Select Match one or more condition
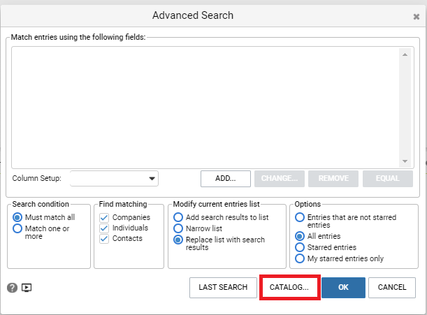427x315 pixels. [17, 228]
